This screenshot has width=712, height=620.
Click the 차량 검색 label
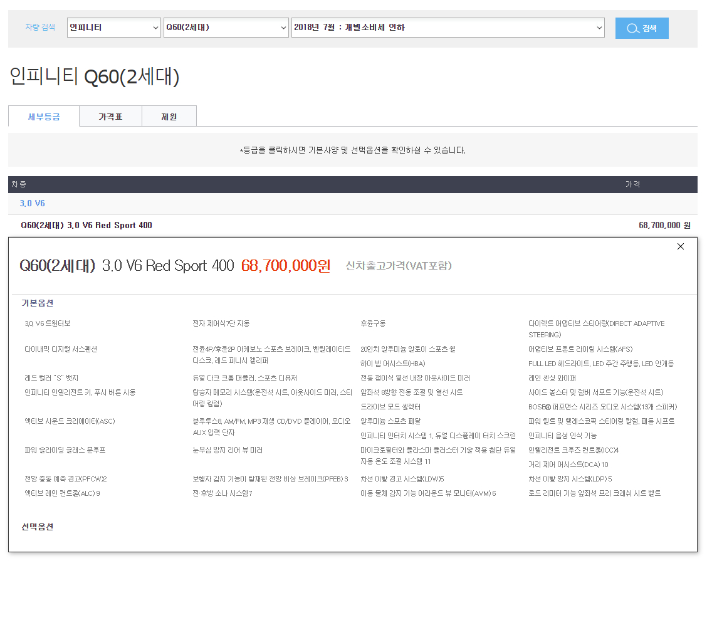pos(40,28)
